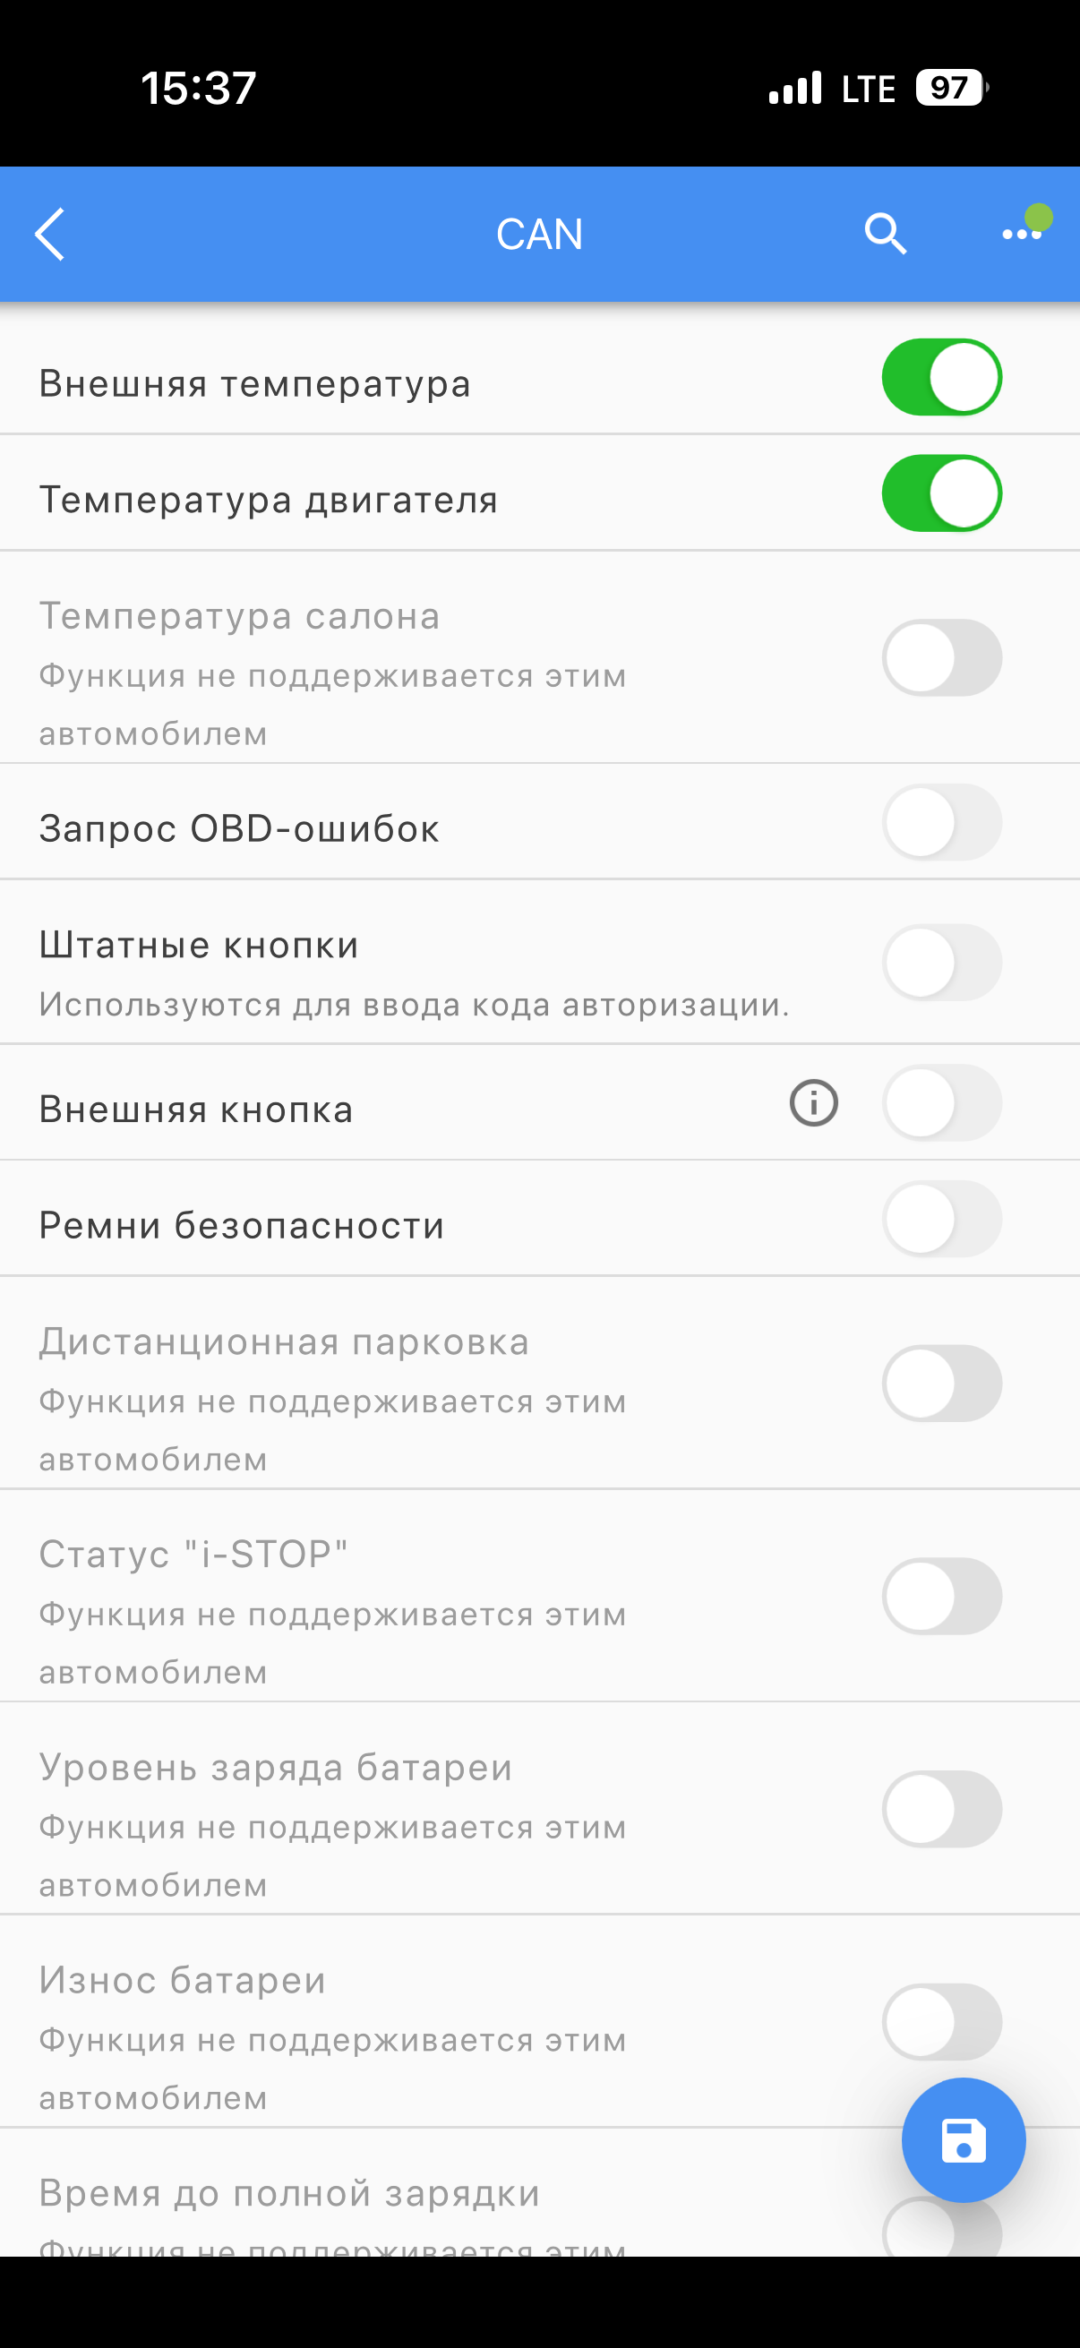Tap the battery indicator in status bar
The height and width of the screenshot is (2348, 1080).
pyautogui.click(x=950, y=89)
